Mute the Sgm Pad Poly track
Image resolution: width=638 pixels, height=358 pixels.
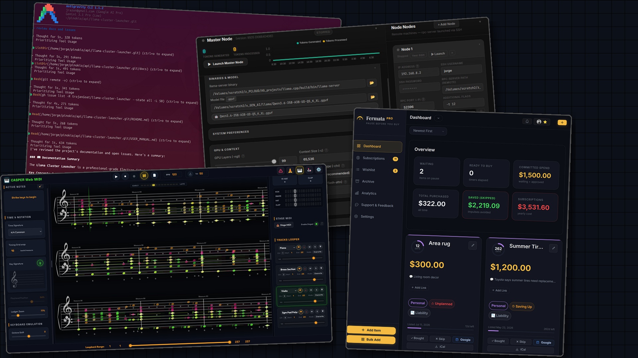[312, 312]
